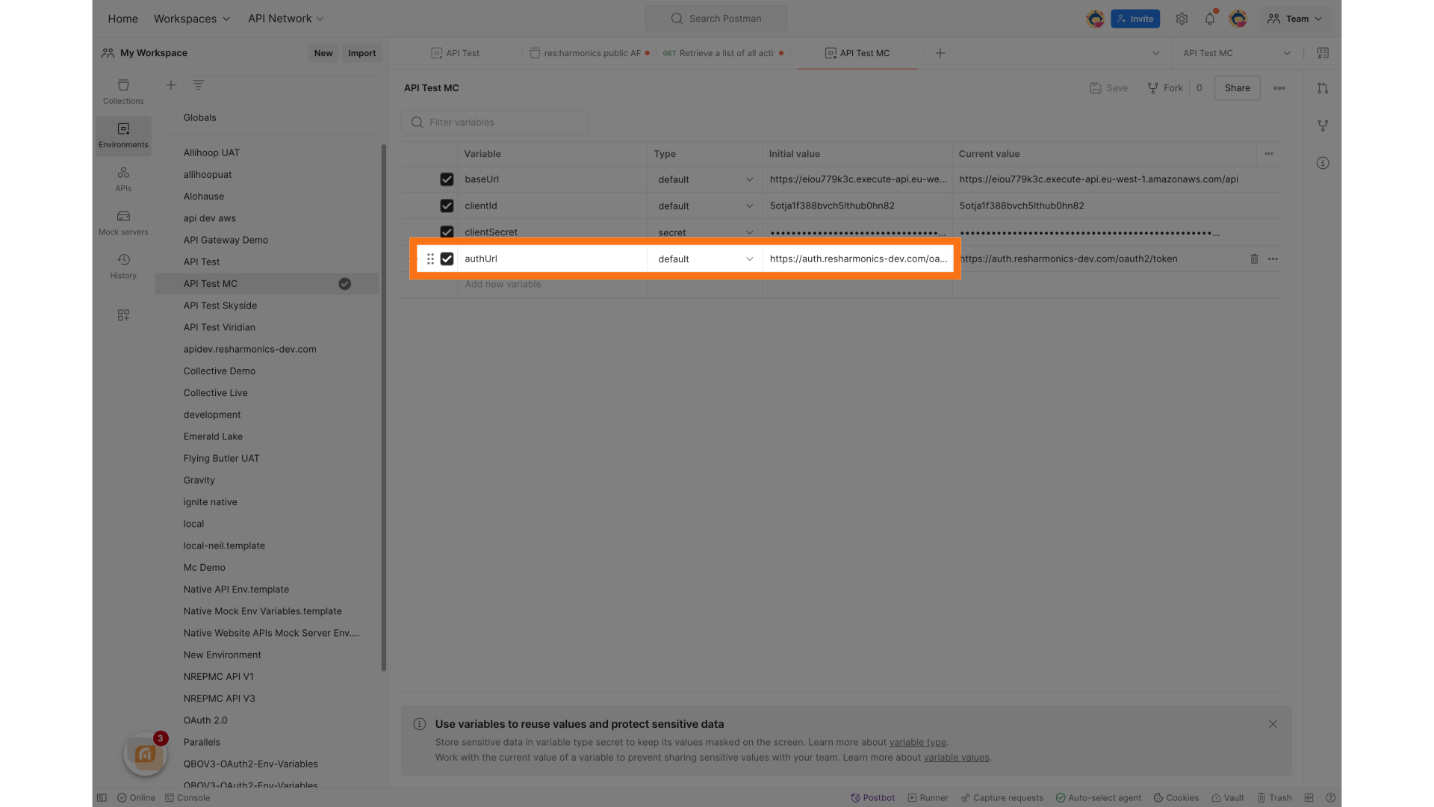Toggle active checkmark on API Test MC environment
The height and width of the screenshot is (807, 1434).
[x=344, y=284]
